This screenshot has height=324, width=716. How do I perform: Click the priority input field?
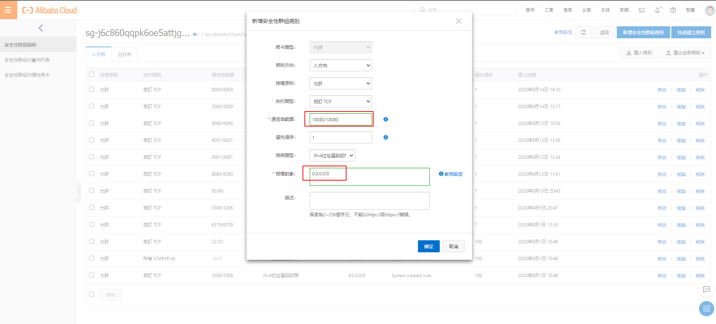341,137
